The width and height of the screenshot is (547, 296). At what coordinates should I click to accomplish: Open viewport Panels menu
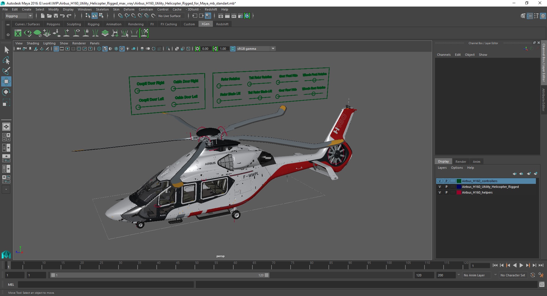95,43
